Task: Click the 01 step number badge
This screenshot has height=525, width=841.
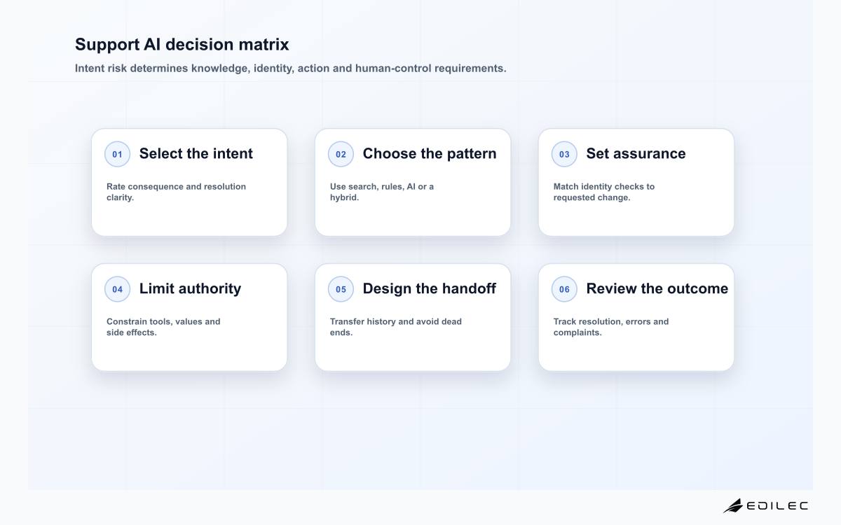Action: [x=117, y=154]
